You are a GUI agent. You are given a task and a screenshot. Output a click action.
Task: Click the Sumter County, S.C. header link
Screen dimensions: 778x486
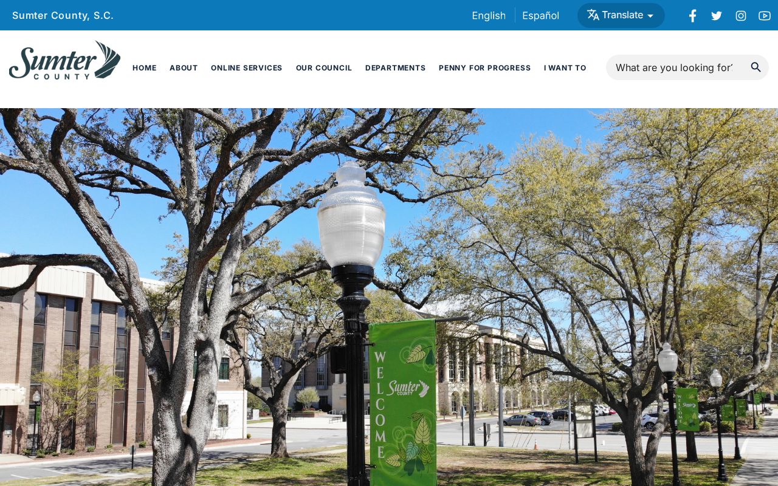pyautogui.click(x=63, y=15)
